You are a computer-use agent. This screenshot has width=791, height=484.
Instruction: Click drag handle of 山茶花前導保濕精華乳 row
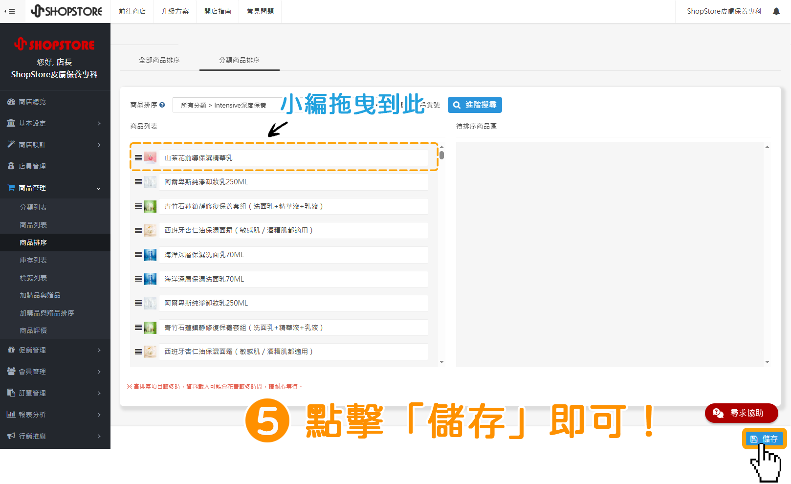[138, 158]
